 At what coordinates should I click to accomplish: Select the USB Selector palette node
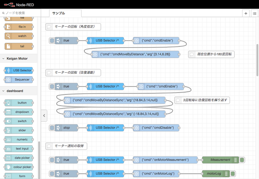click(19, 70)
